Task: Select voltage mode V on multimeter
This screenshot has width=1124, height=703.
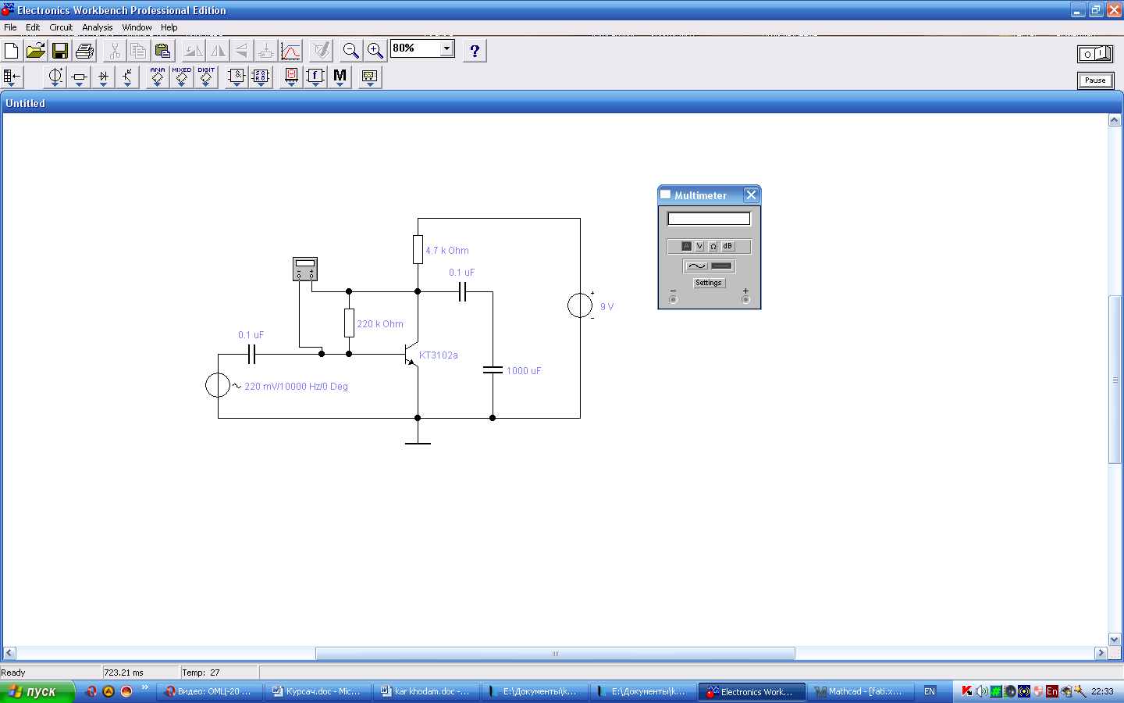Action: tap(699, 246)
